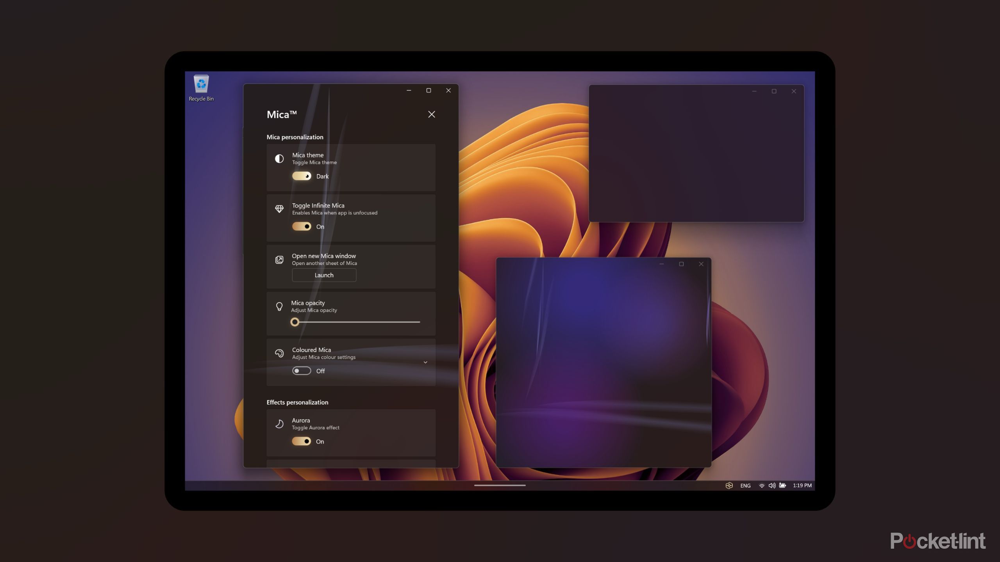Disable the Aurora effect switch
1000x562 pixels.
(x=302, y=441)
